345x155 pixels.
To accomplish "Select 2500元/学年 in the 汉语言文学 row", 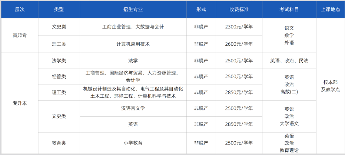I will pyautogui.click(x=239, y=108).
